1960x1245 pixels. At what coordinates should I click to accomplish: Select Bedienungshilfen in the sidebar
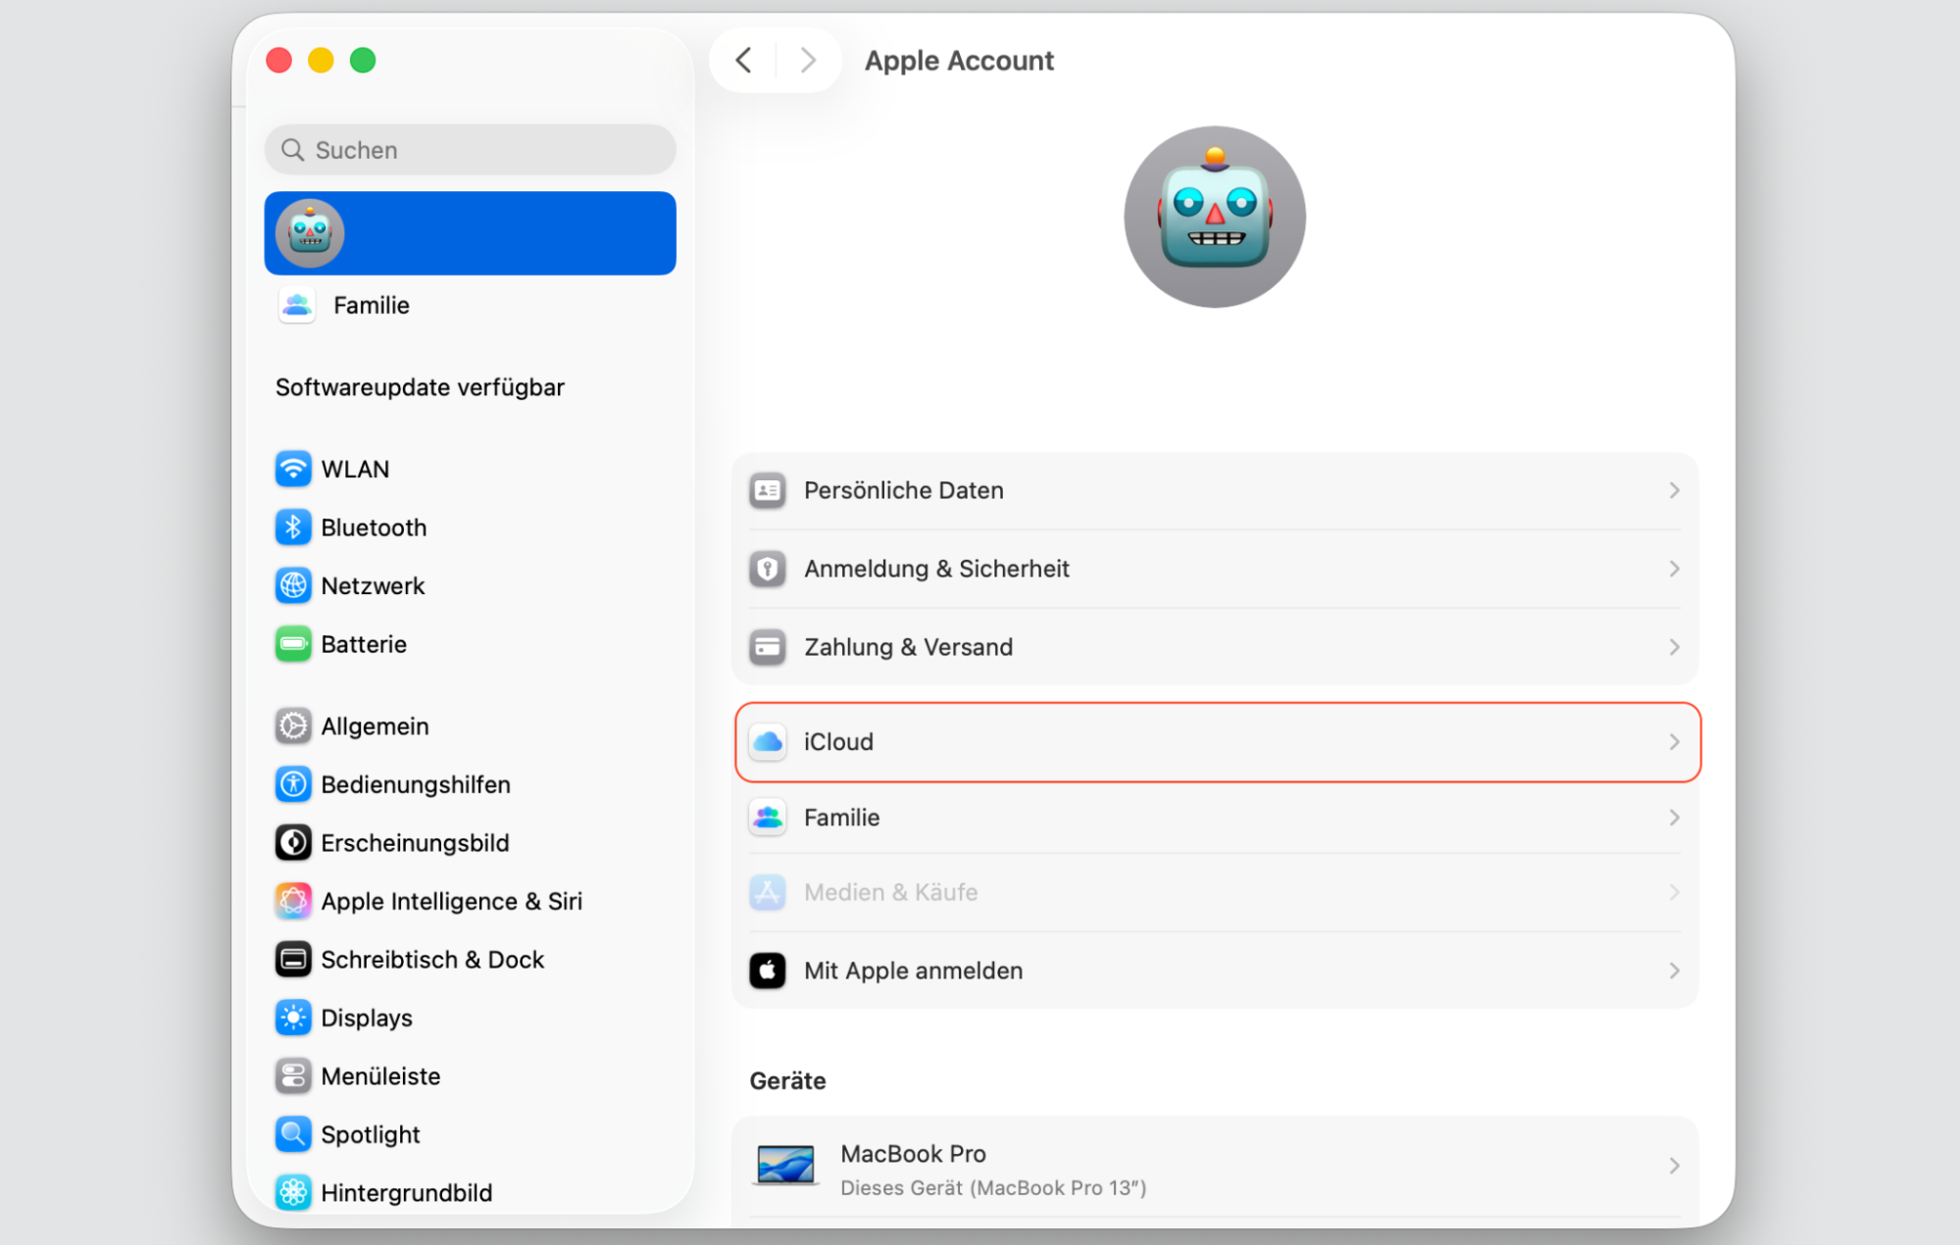point(470,784)
